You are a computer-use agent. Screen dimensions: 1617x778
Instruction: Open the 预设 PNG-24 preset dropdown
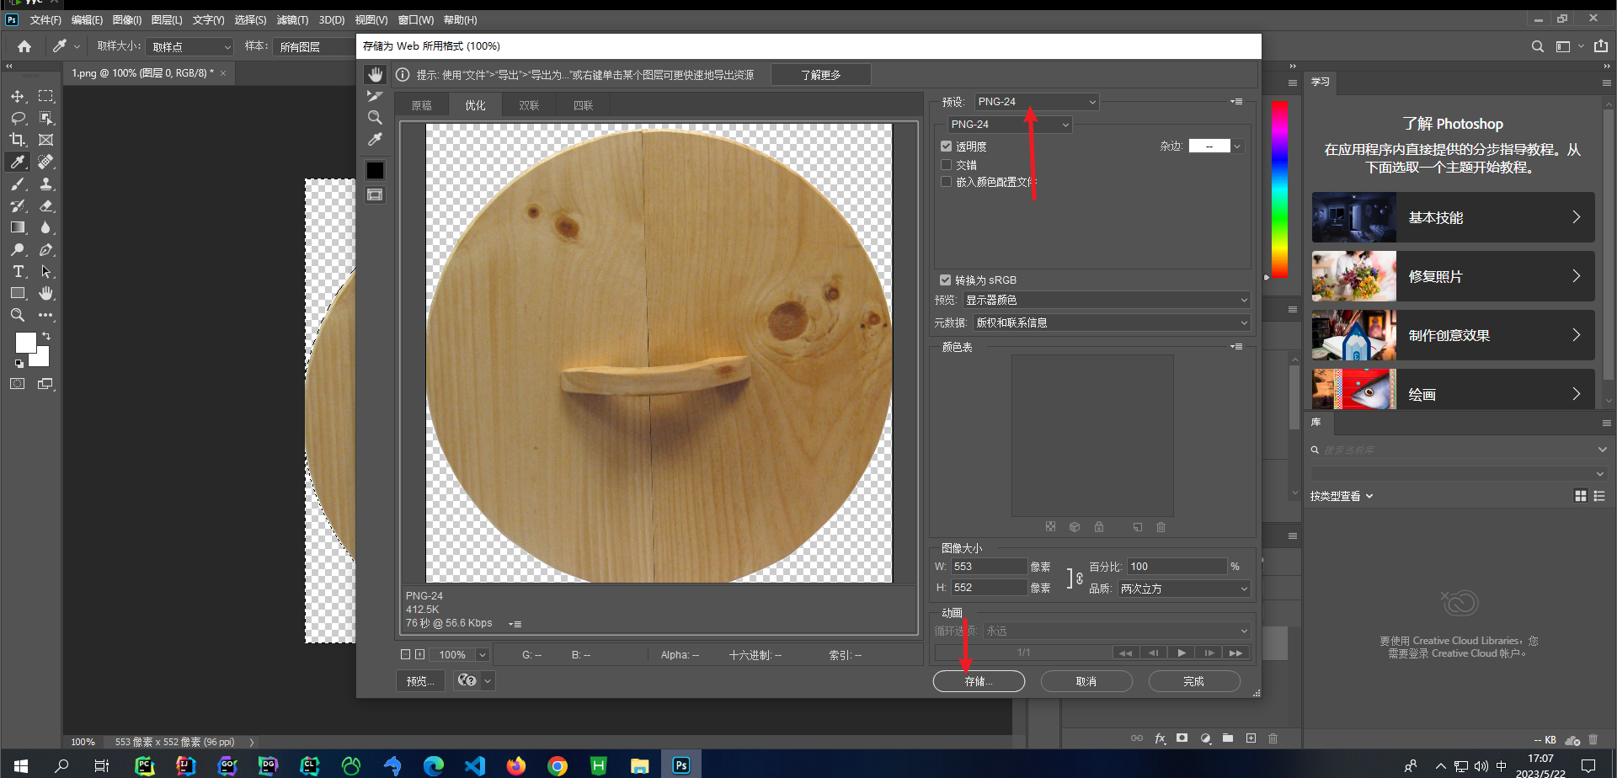pos(1037,102)
